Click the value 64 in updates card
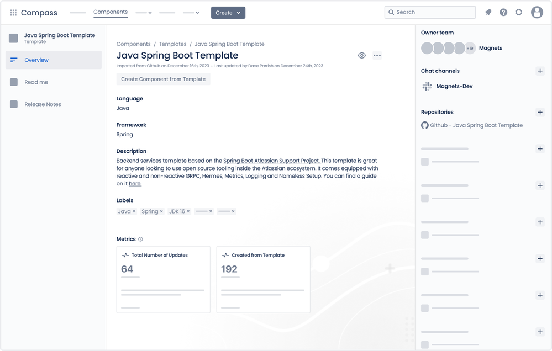Viewport: 552px width, 351px height. click(127, 269)
